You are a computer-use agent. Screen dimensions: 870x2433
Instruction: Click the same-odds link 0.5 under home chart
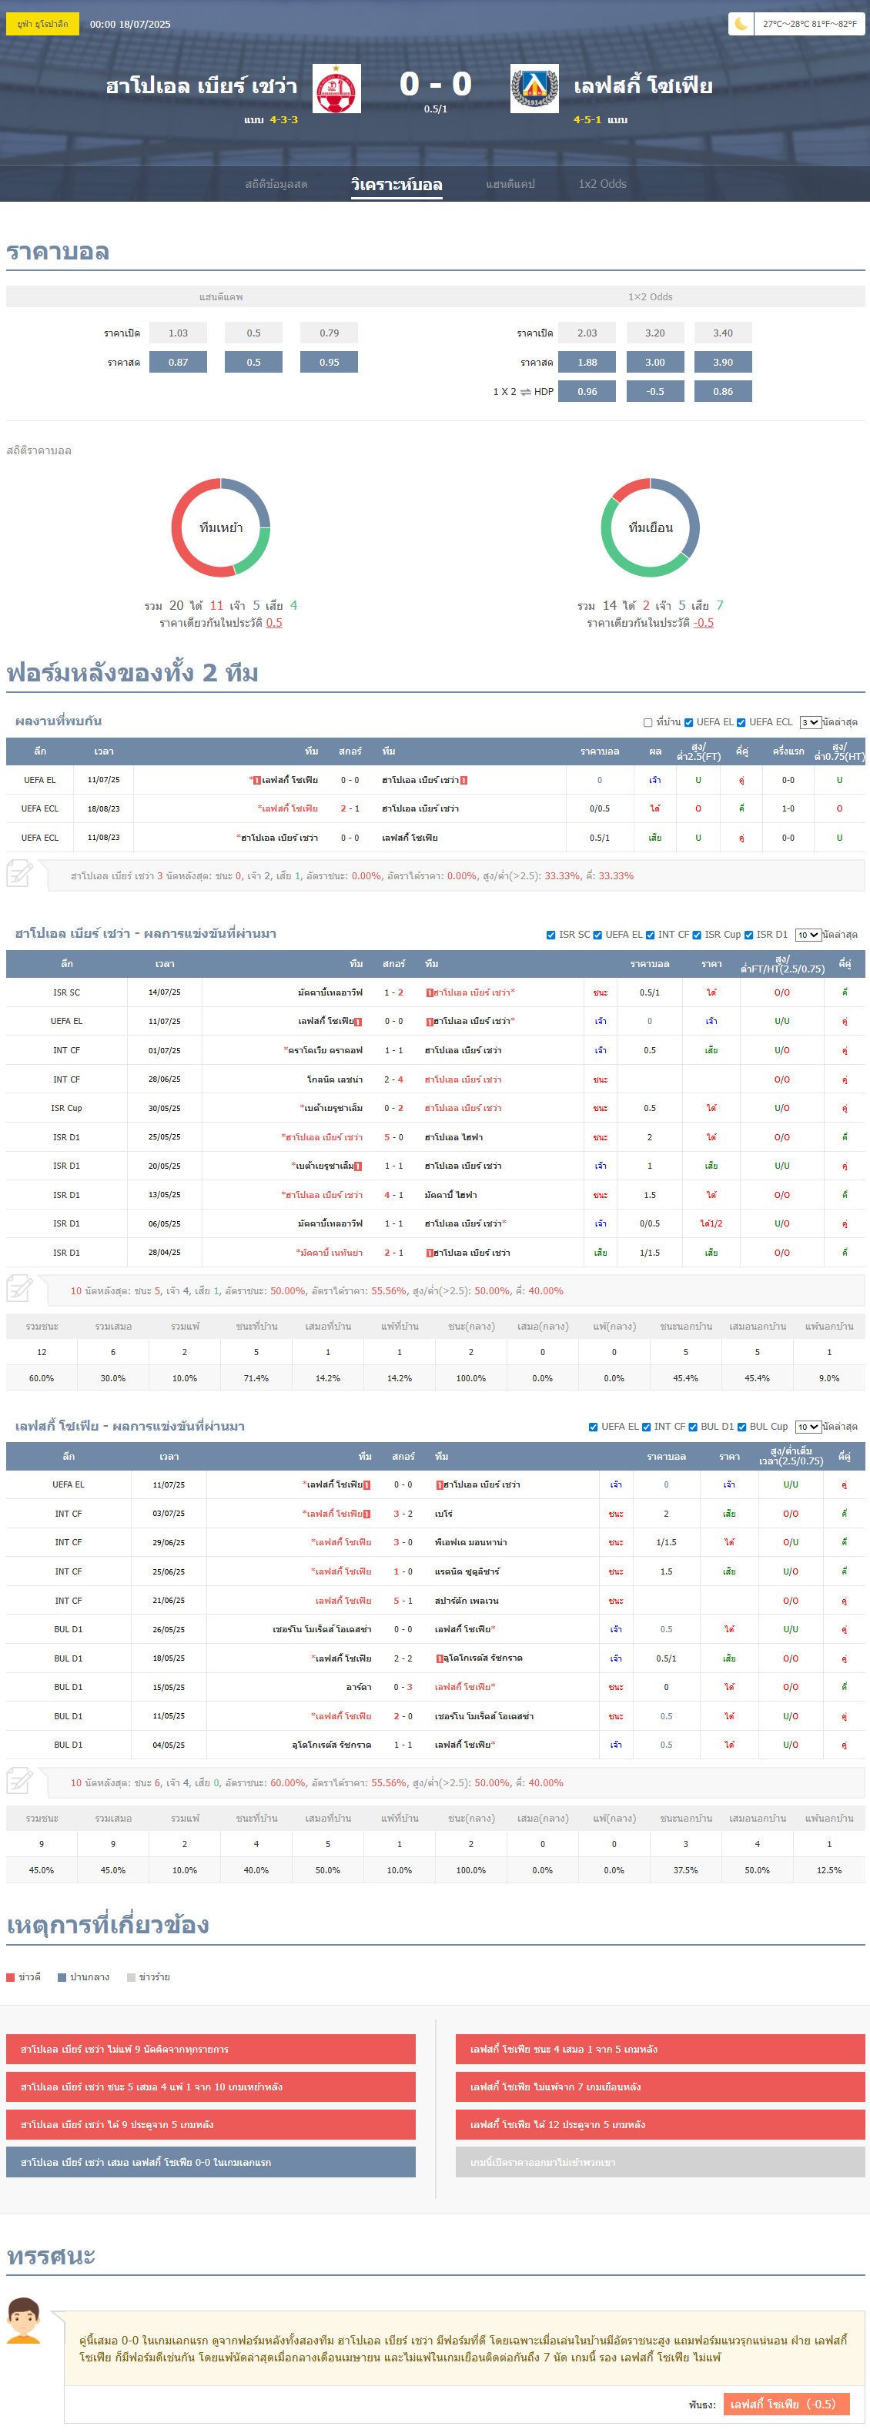274,622
